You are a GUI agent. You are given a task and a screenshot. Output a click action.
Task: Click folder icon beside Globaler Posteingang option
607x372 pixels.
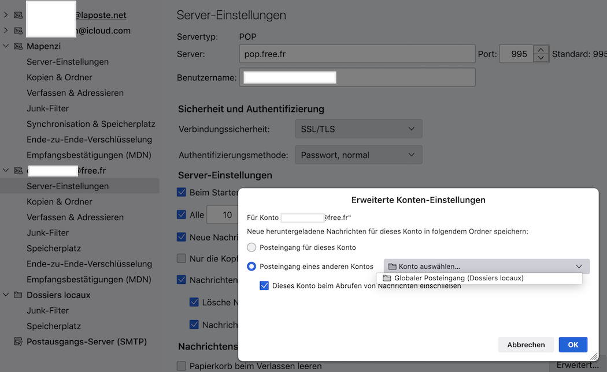[387, 278]
